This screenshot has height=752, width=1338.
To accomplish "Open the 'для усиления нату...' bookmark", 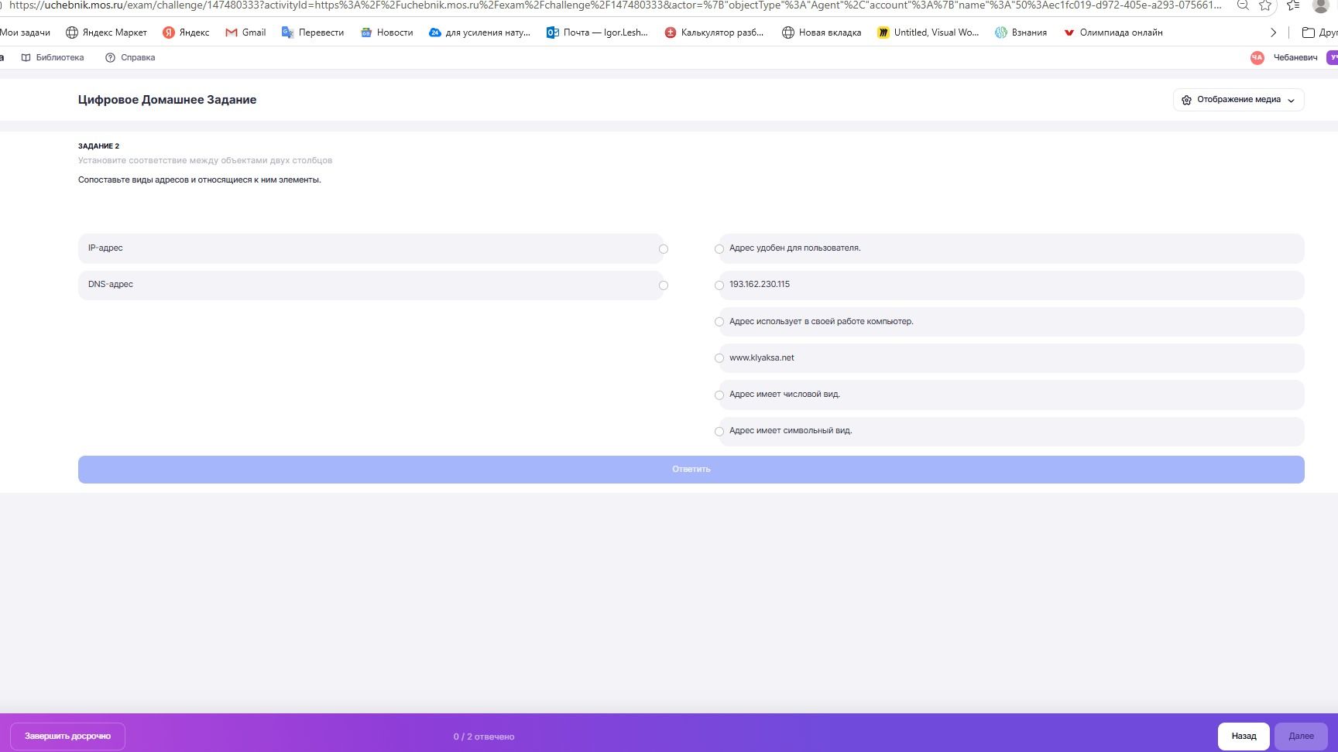I will (x=479, y=32).
